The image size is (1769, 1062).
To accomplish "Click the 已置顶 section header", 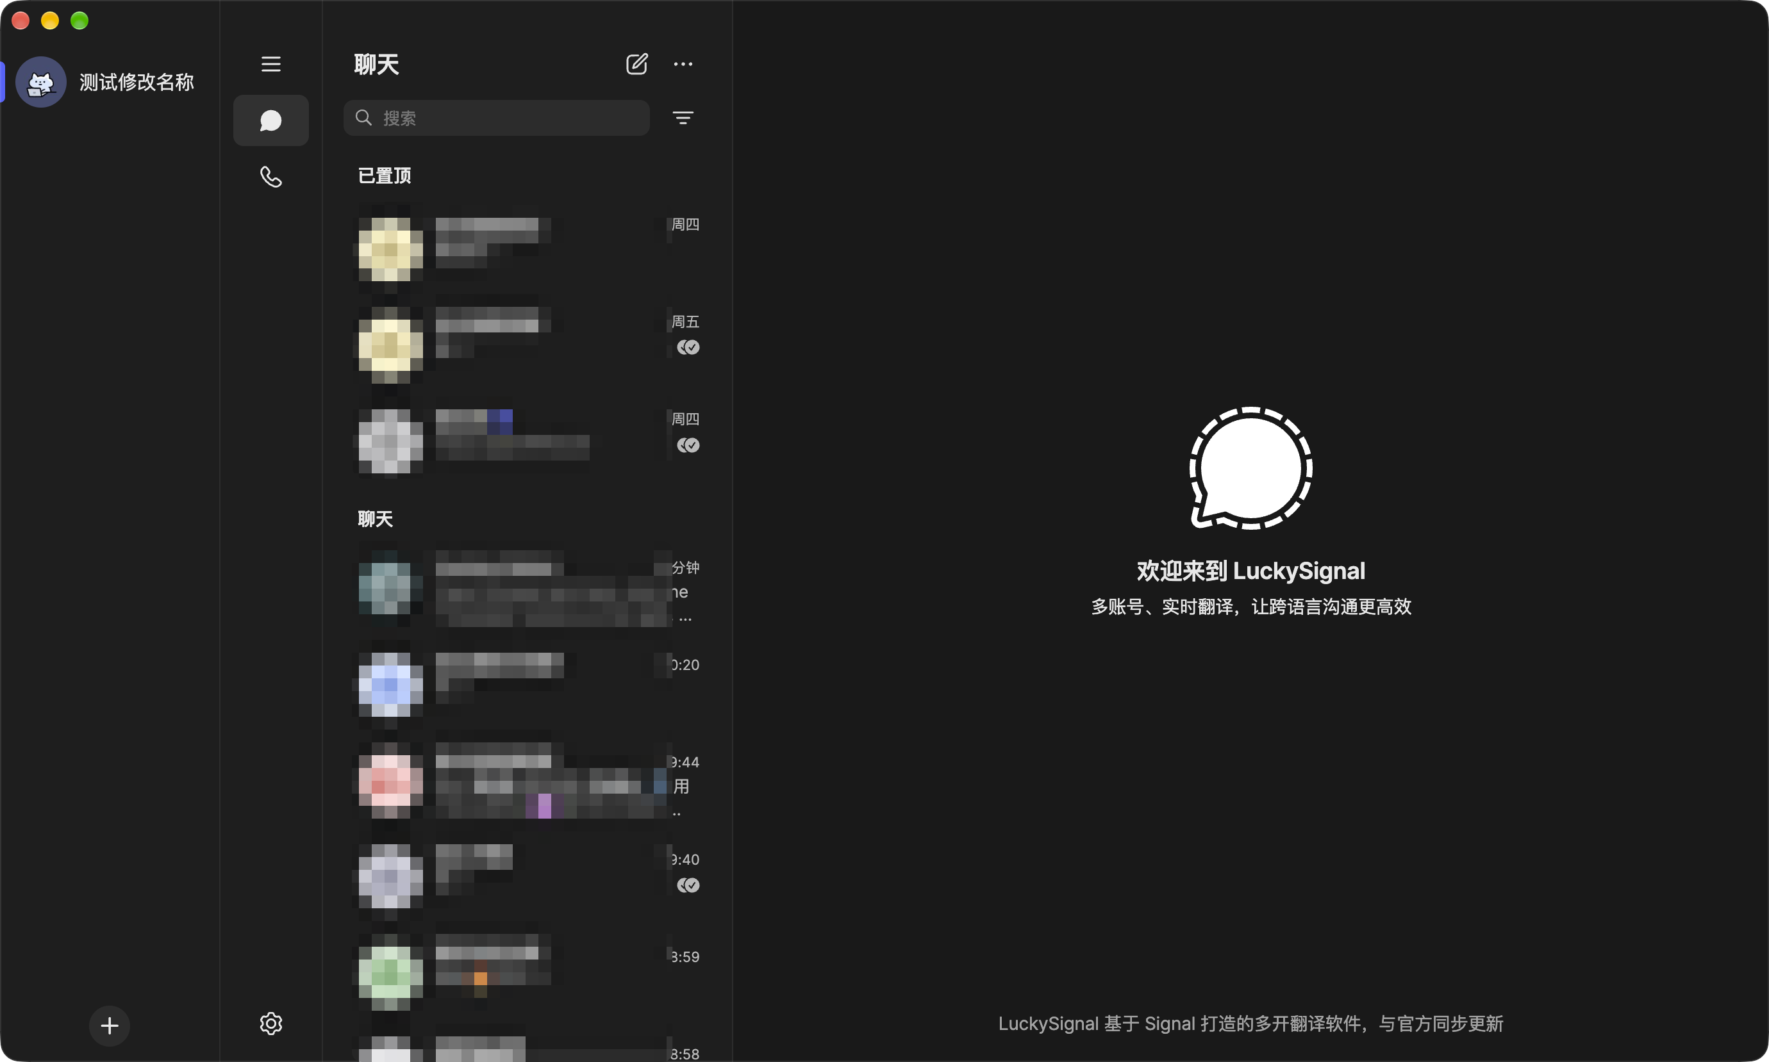I will tap(385, 176).
